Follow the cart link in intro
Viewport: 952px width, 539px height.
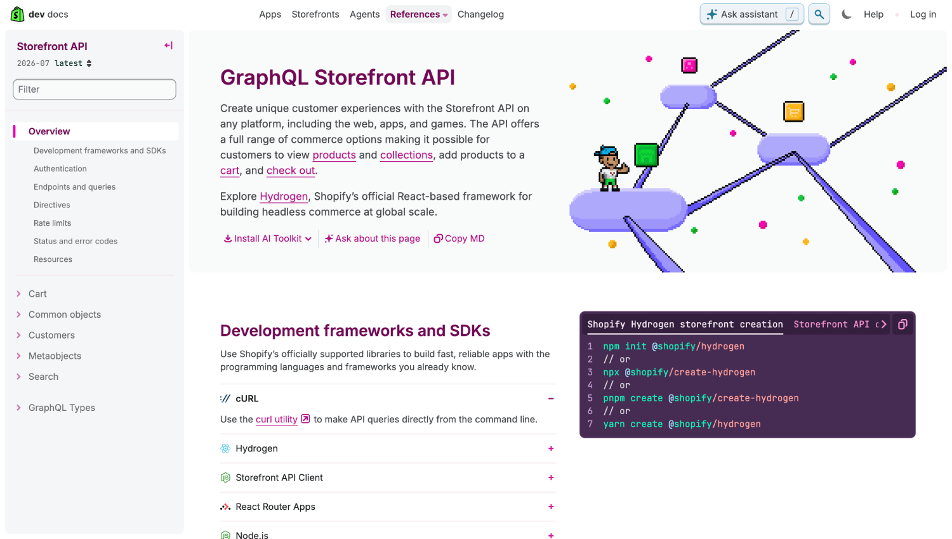coord(230,171)
